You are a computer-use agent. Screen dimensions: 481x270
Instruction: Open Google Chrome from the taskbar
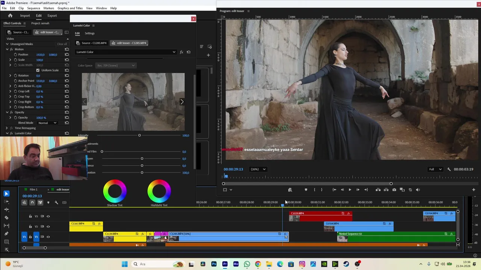tap(258, 264)
